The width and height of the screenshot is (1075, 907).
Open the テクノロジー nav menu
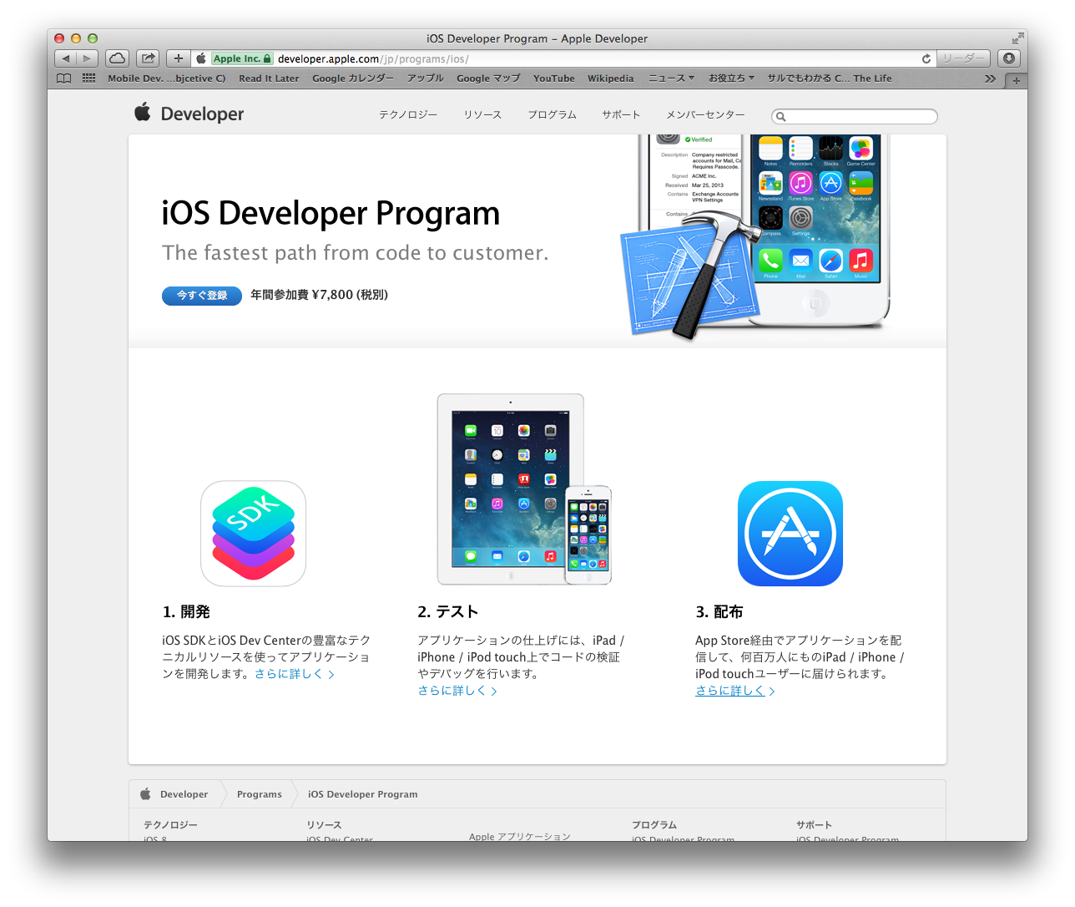408,114
